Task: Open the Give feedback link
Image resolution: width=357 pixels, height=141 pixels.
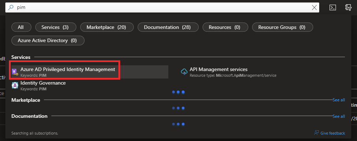Action: (332, 133)
